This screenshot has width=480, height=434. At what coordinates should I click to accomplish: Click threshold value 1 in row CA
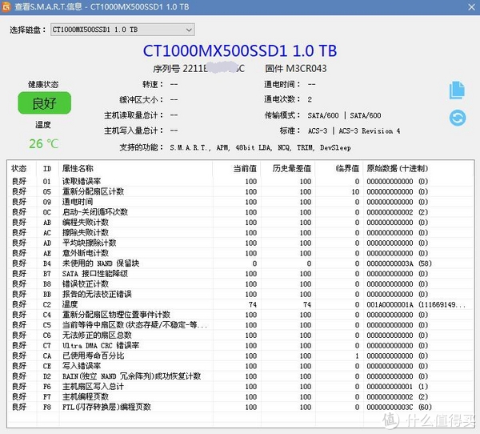357,356
